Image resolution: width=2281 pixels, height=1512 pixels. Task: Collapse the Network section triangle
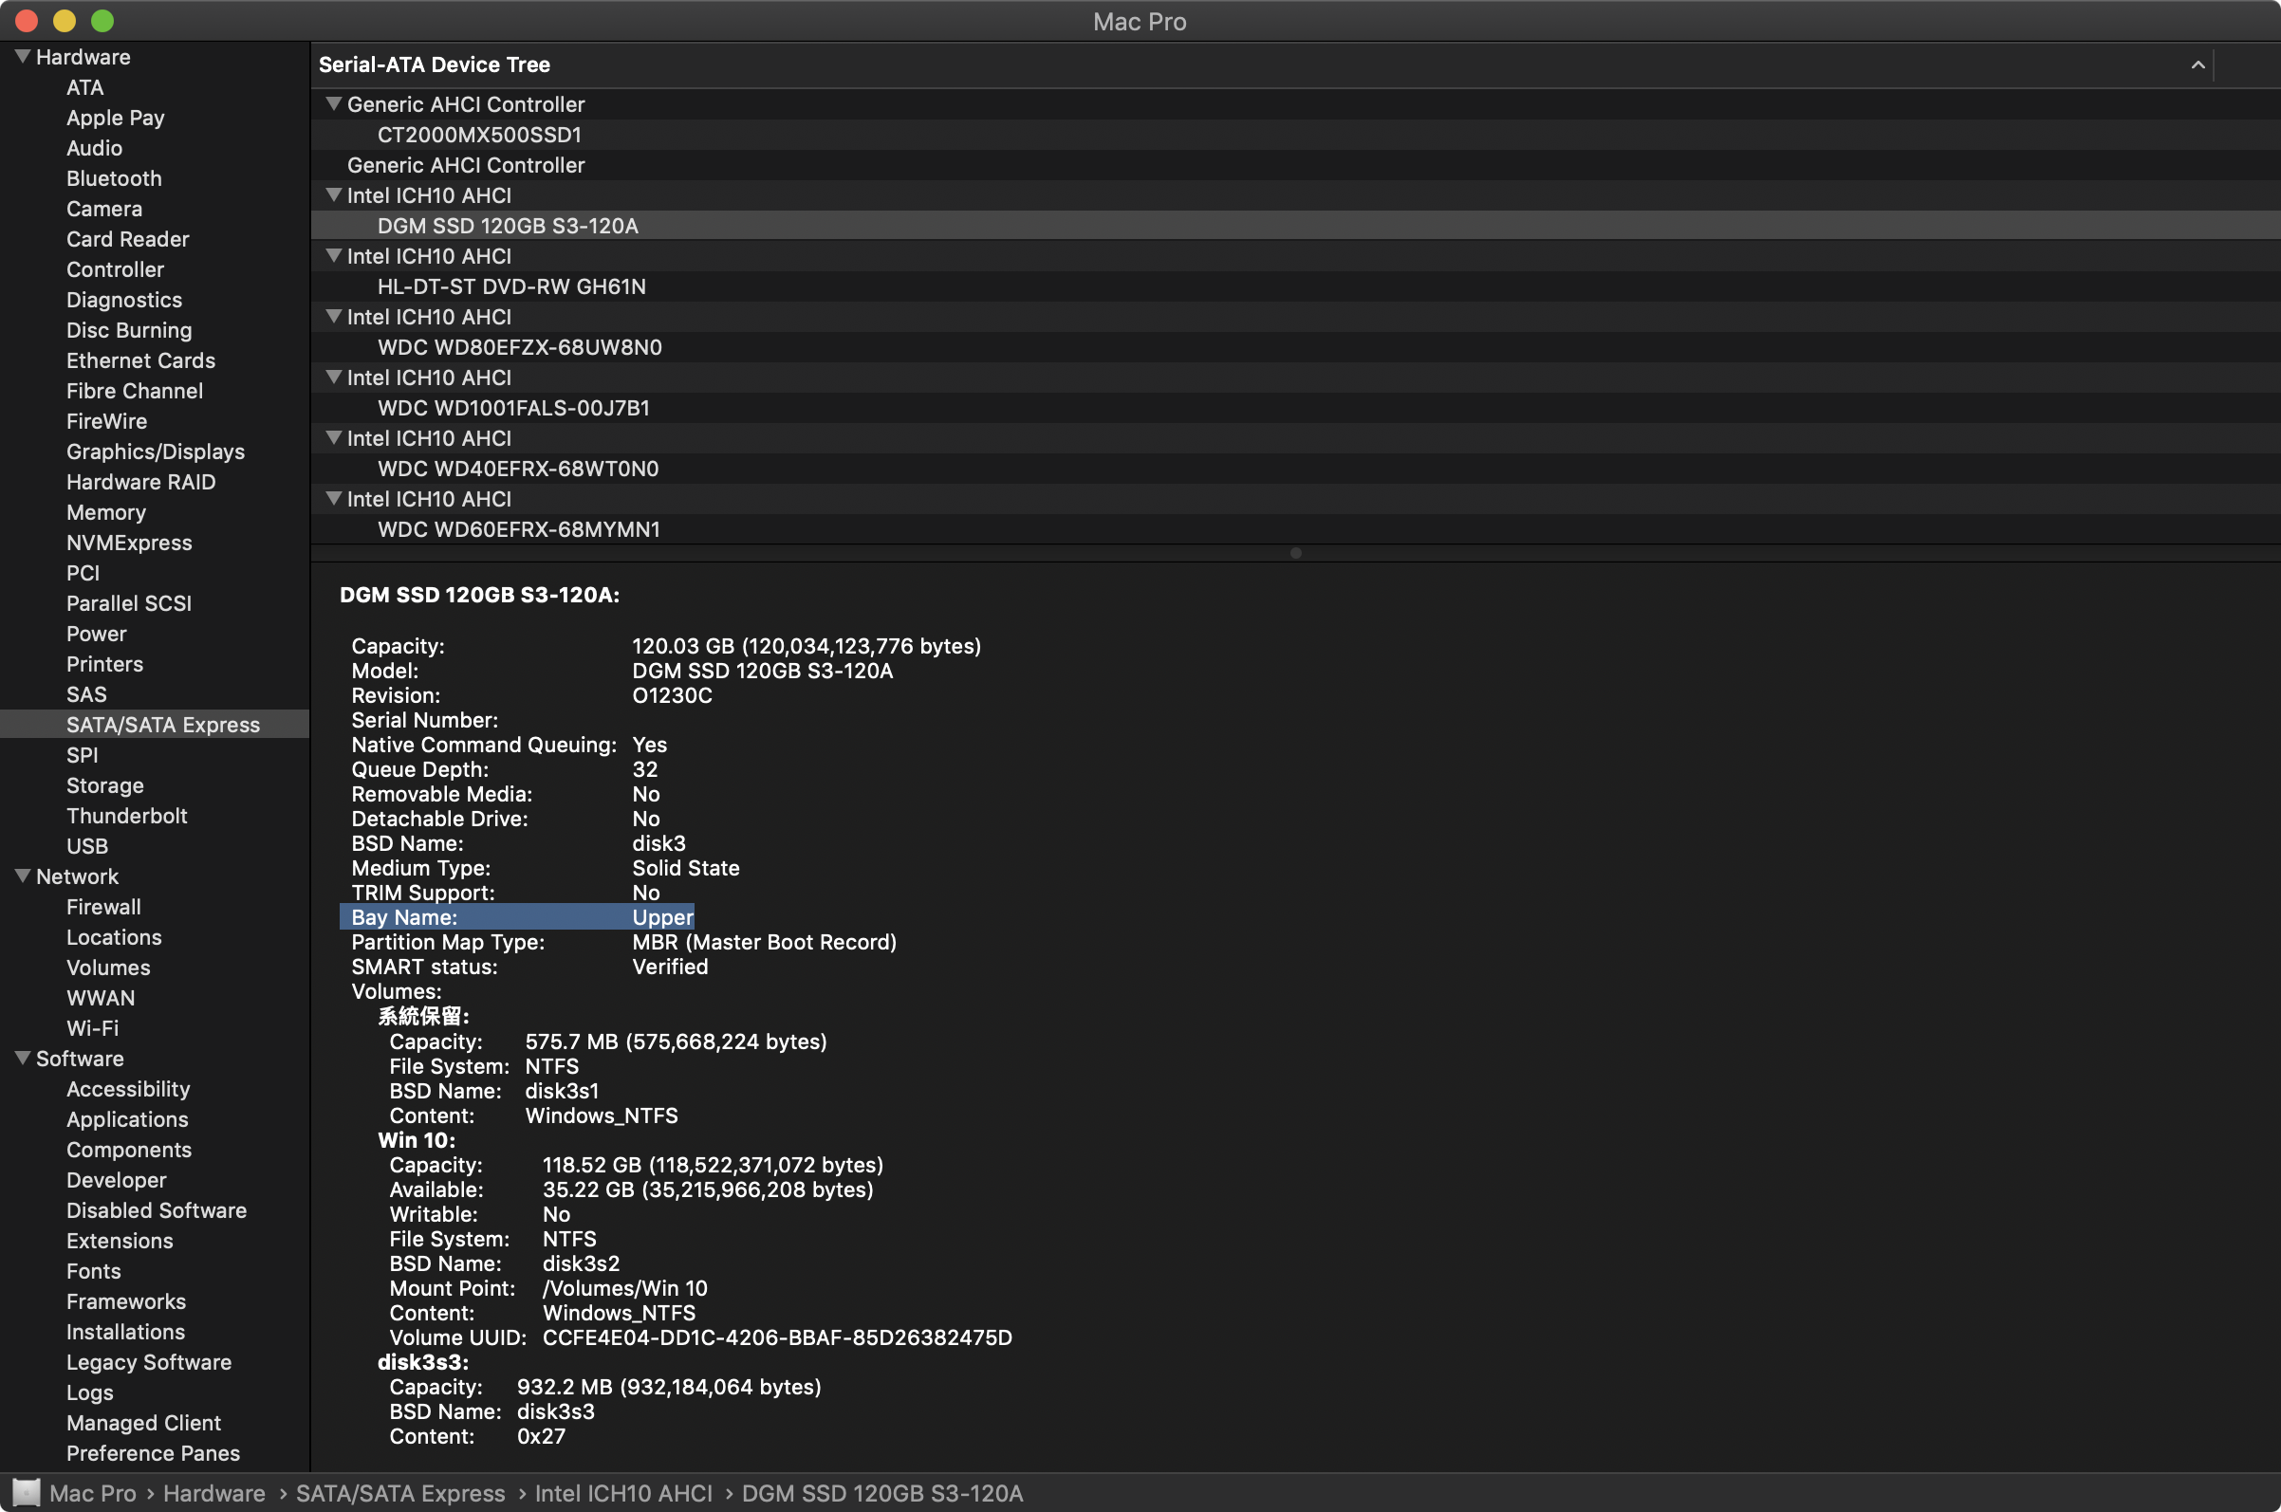23,876
